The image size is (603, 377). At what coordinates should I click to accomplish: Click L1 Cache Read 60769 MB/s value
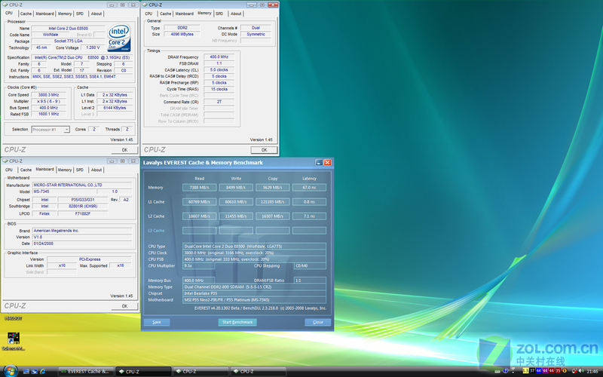199,202
